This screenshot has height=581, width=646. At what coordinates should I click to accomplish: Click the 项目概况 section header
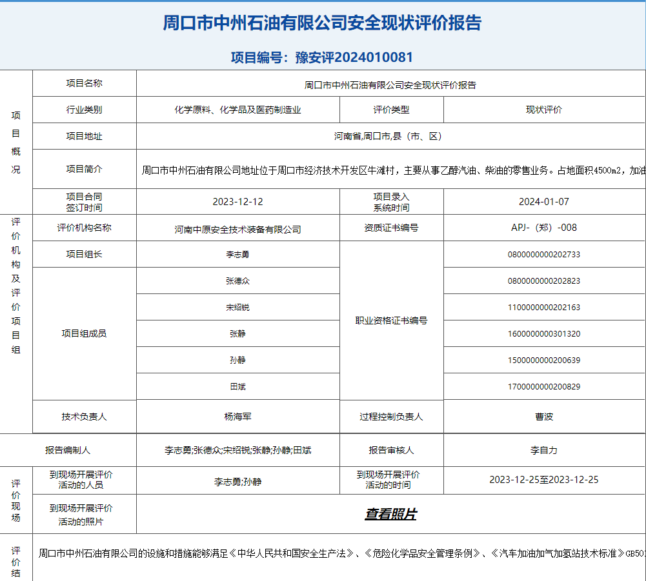coord(15,142)
